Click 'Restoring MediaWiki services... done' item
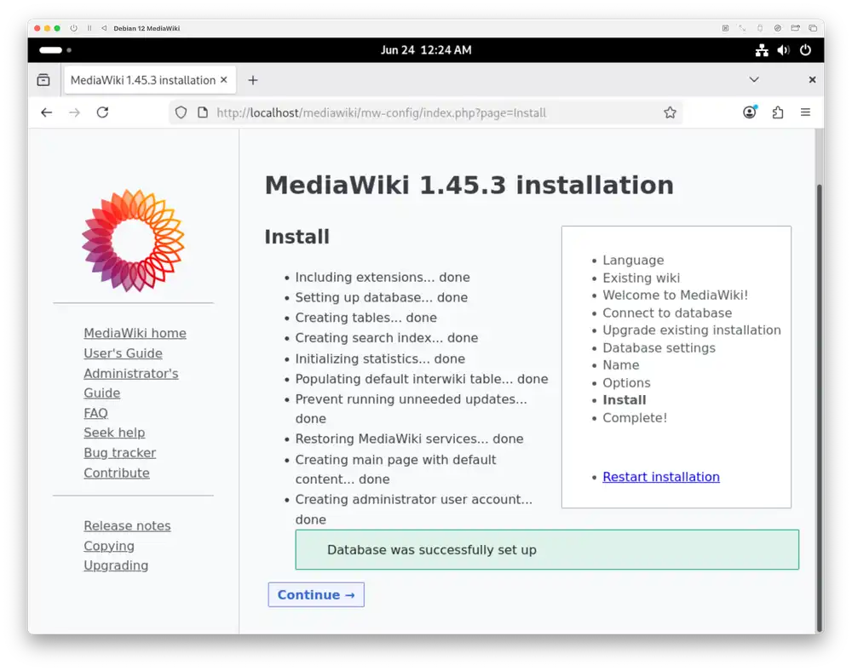This screenshot has height=671, width=852. (409, 439)
